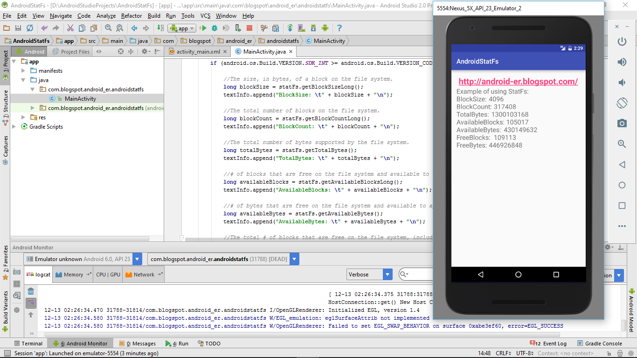Click the Find magnifier icon in the toolbar
This screenshot has width=637, height=358.
pos(108,28)
